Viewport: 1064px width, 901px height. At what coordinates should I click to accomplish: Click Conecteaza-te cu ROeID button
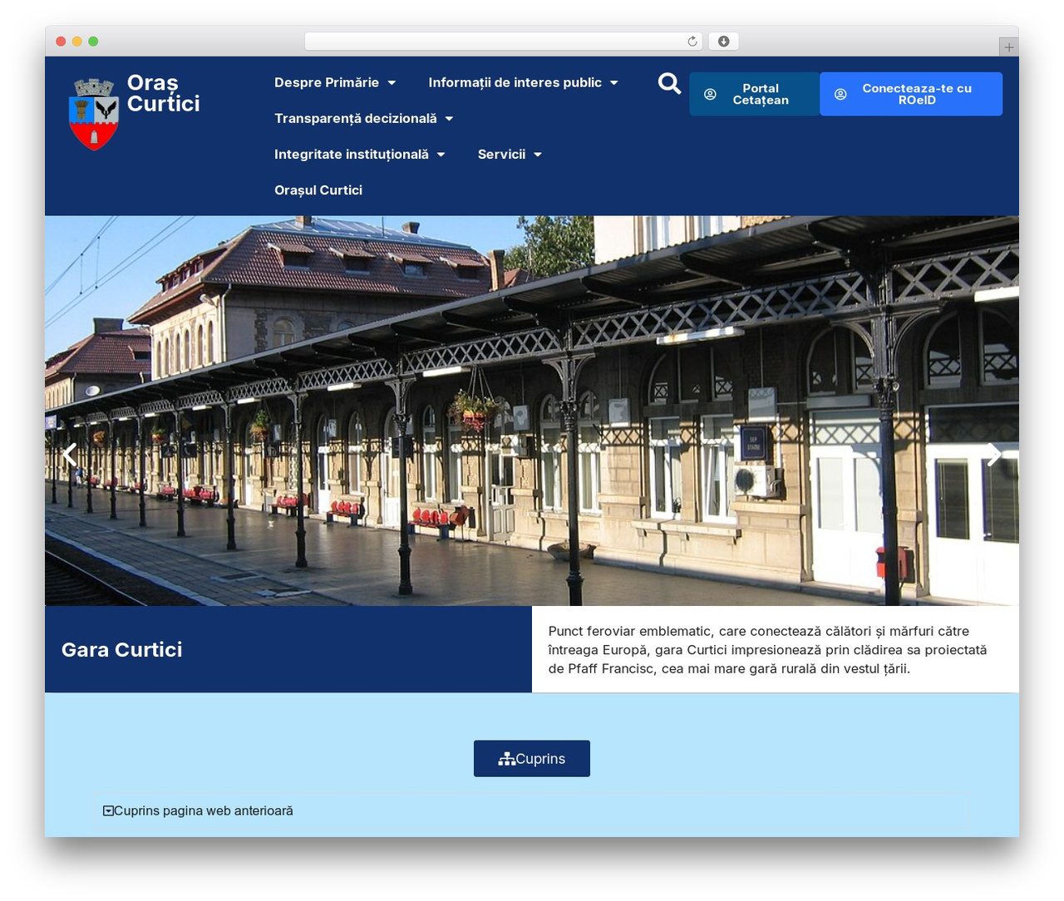point(911,94)
